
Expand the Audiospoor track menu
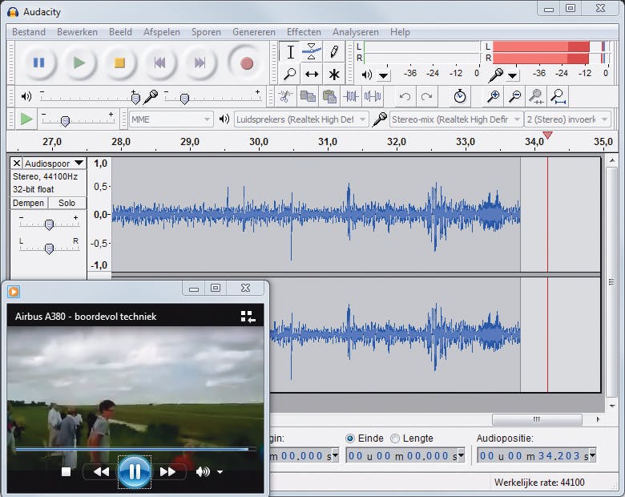54,164
